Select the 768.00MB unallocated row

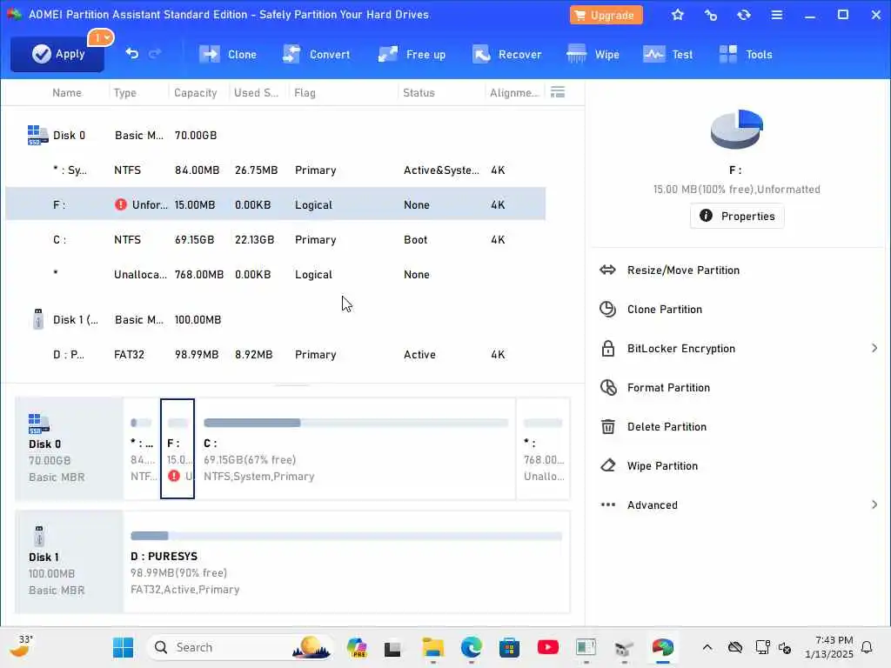276,274
